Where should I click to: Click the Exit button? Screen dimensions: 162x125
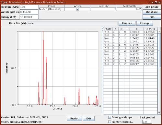tap(89, 119)
